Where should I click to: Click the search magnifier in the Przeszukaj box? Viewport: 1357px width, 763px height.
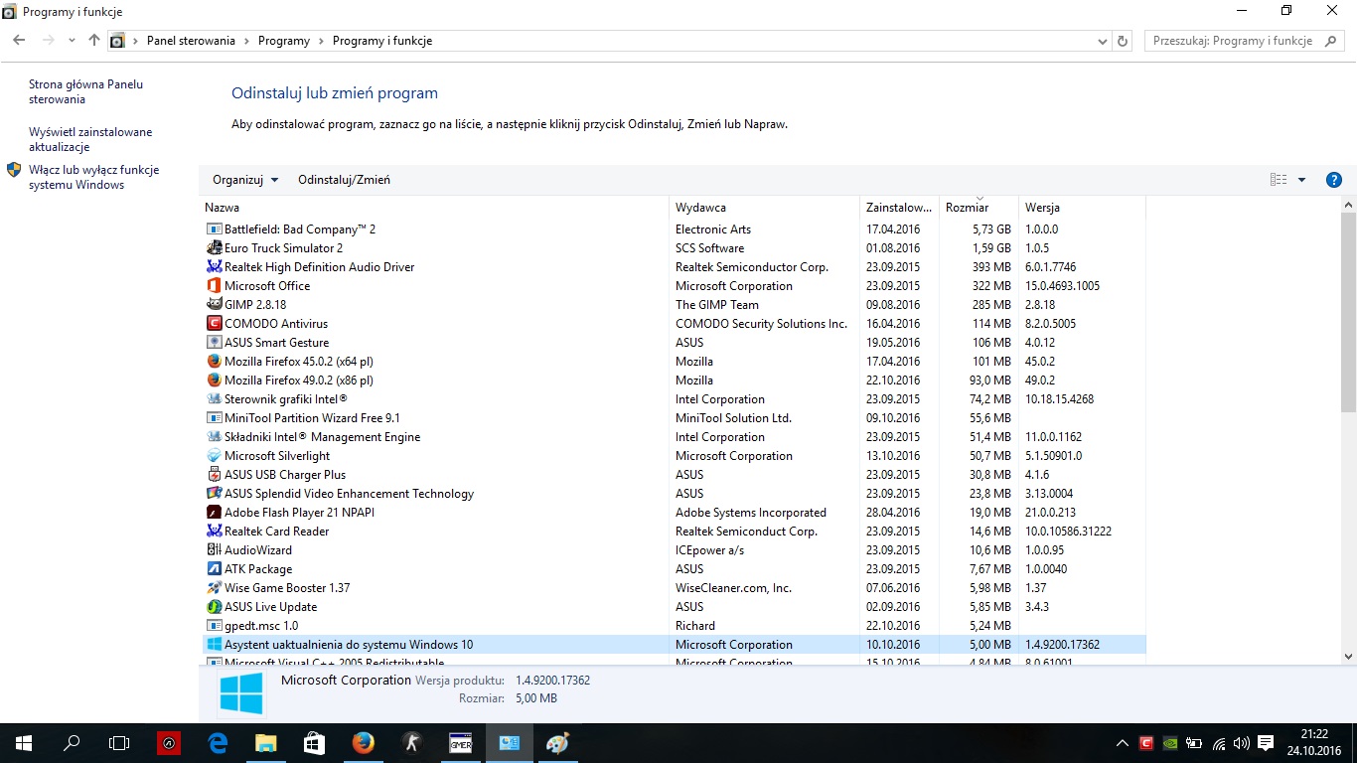click(x=1330, y=41)
